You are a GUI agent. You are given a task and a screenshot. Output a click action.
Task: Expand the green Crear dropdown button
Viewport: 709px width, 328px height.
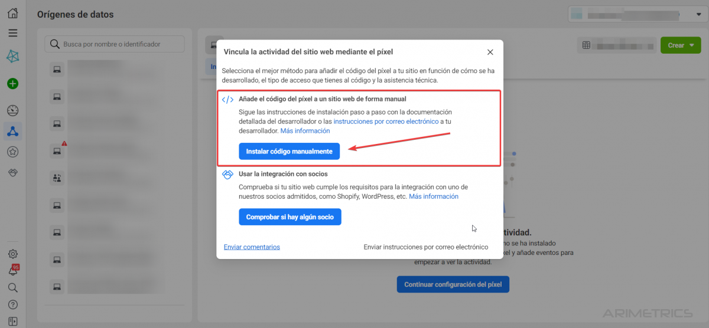[681, 45]
